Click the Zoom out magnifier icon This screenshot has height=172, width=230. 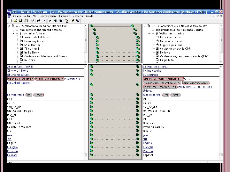click(61, 21)
